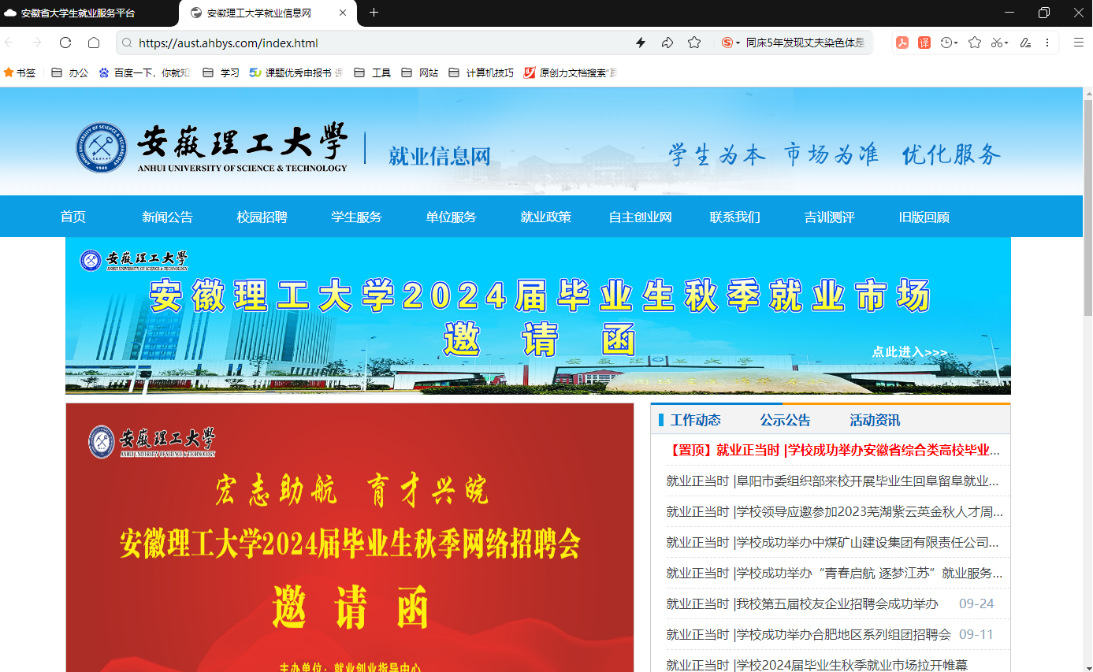Open the 校园招聘 navigation menu item

click(262, 217)
